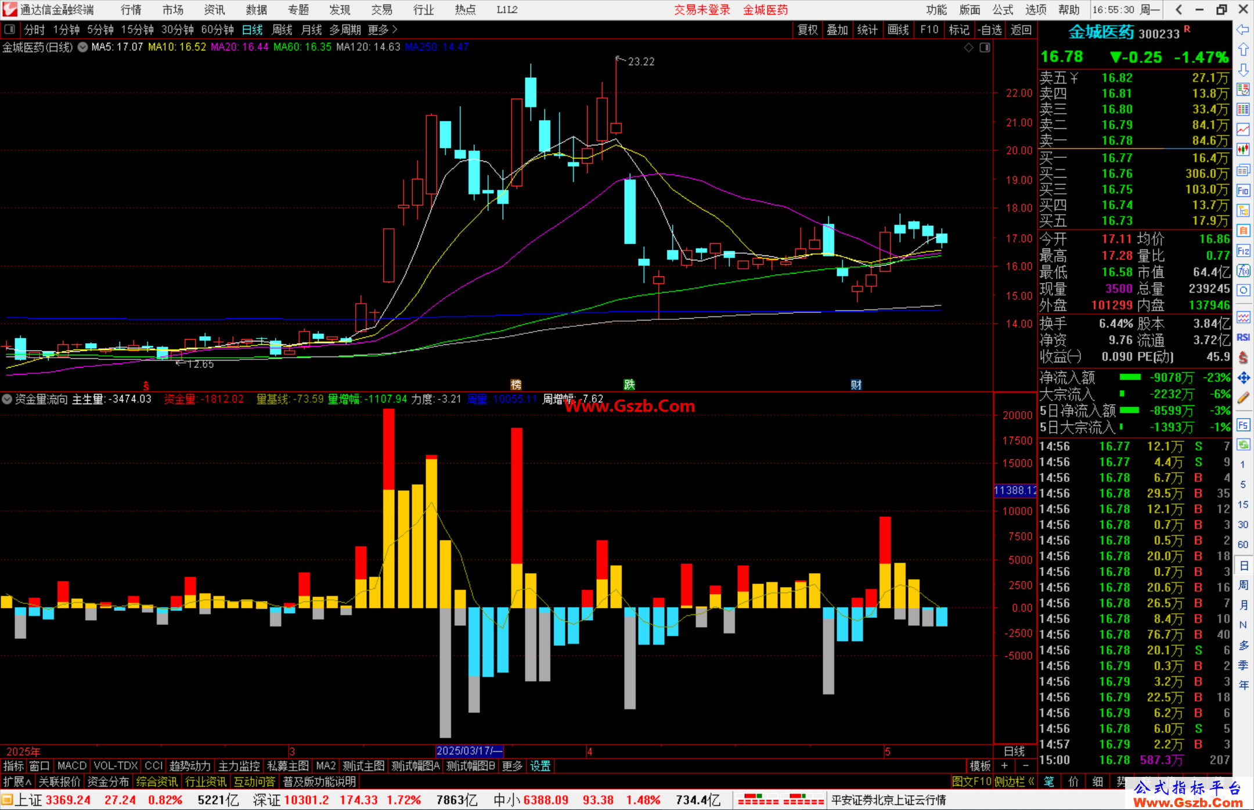The width and height of the screenshot is (1254, 810).
Task: Click the nav back chevron in title bar
Action: [1179, 10]
